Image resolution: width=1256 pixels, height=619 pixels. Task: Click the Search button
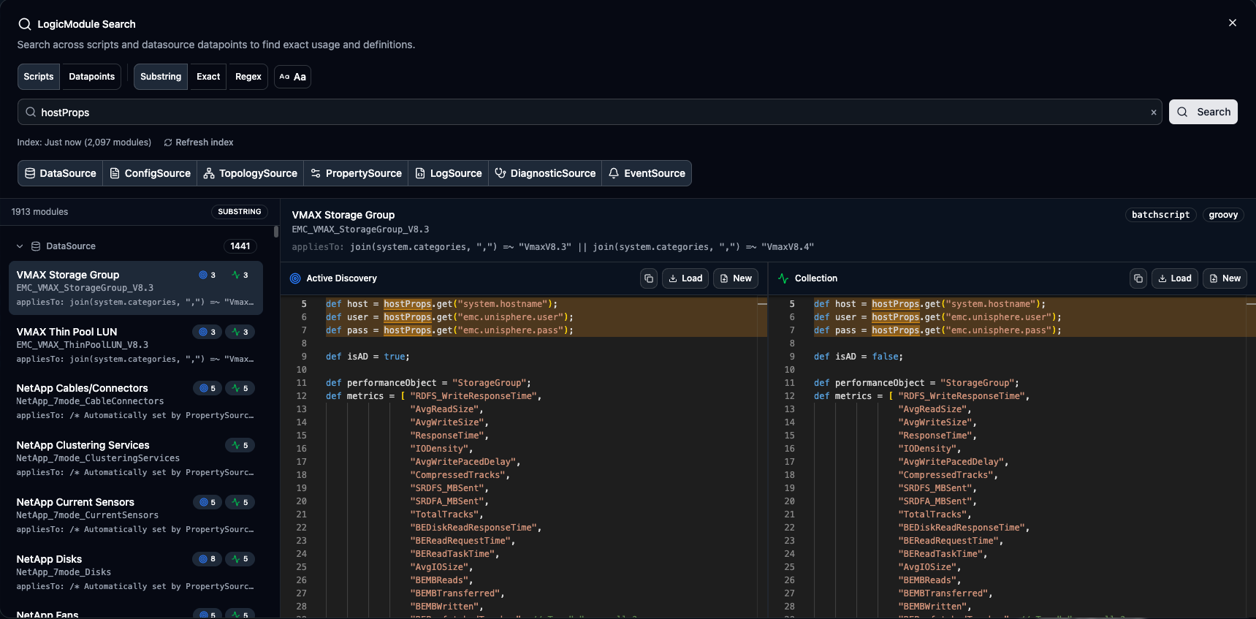1203,112
